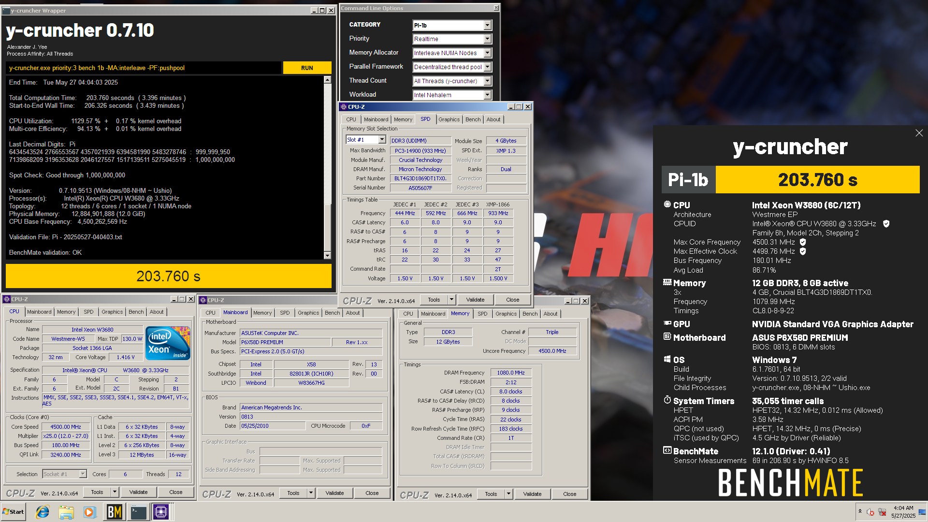Click the CPU chip icon in BenchMate panel

click(667, 205)
